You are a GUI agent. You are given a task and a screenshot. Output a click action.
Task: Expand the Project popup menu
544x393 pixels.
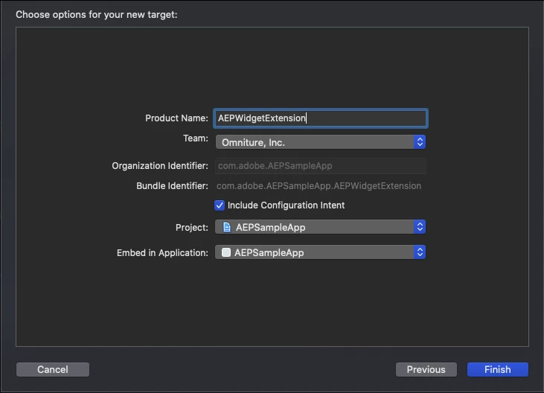click(x=320, y=227)
